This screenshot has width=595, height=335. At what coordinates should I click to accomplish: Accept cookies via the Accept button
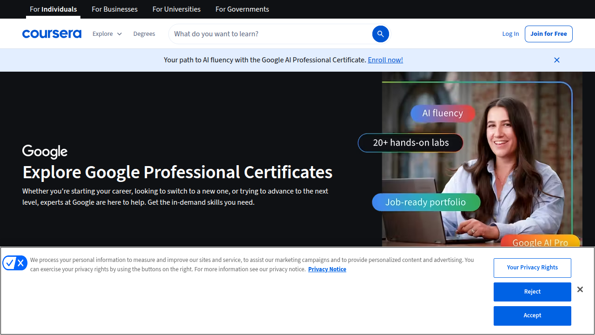[532, 315]
